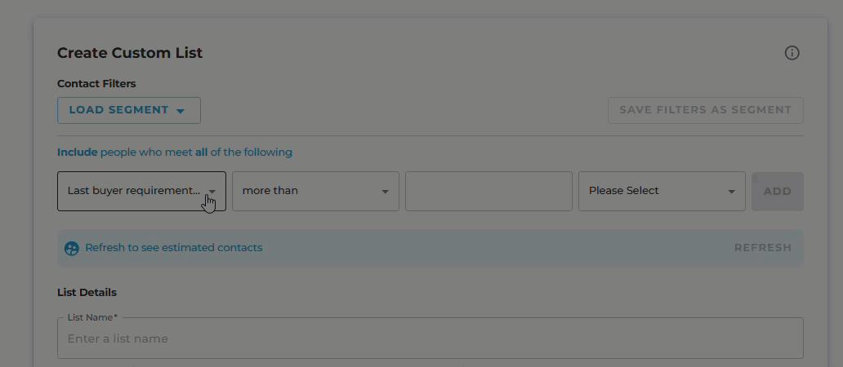The height and width of the screenshot is (367, 843).
Task: Expand the 'more than' operator dropdown
Action: pyautogui.click(x=315, y=191)
